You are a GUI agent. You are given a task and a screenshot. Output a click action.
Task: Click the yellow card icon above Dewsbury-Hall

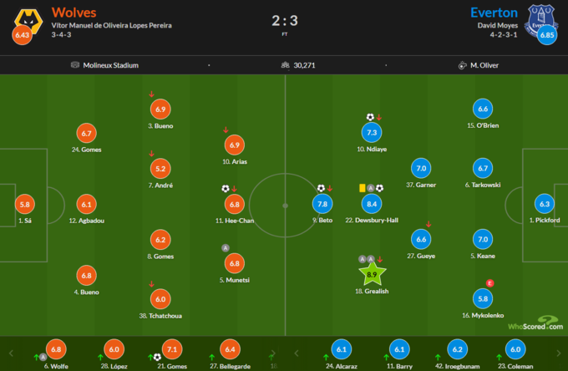(363, 189)
